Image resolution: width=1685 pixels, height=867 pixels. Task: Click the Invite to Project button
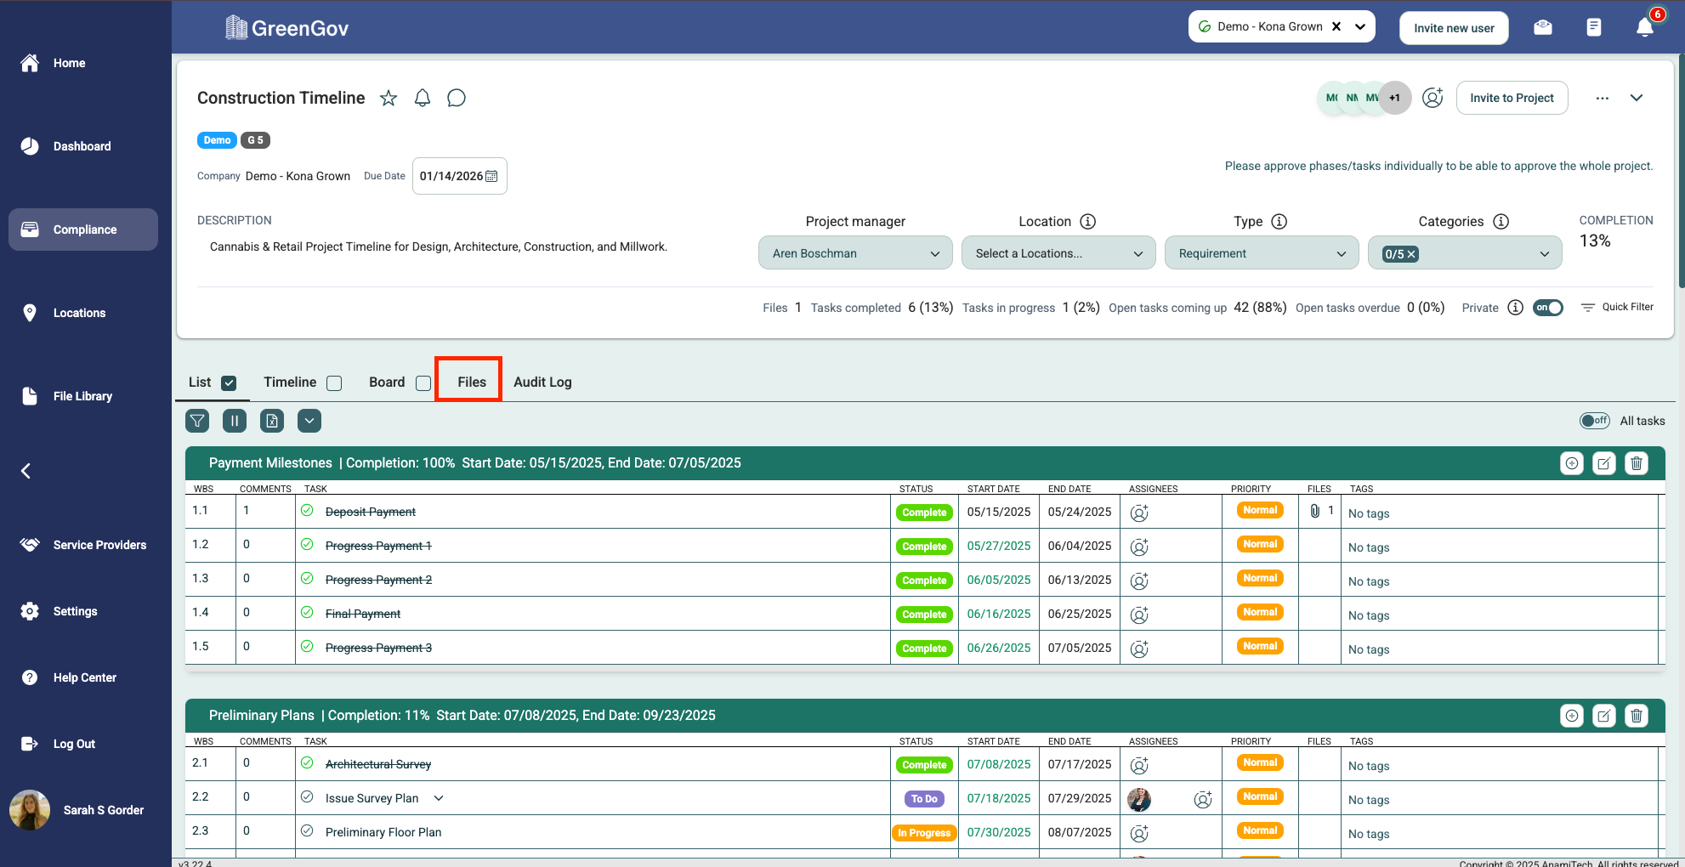click(x=1511, y=98)
